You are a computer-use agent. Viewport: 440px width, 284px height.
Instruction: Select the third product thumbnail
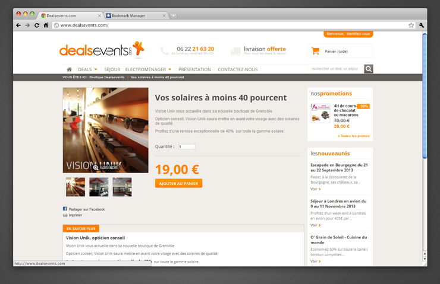click(122, 187)
